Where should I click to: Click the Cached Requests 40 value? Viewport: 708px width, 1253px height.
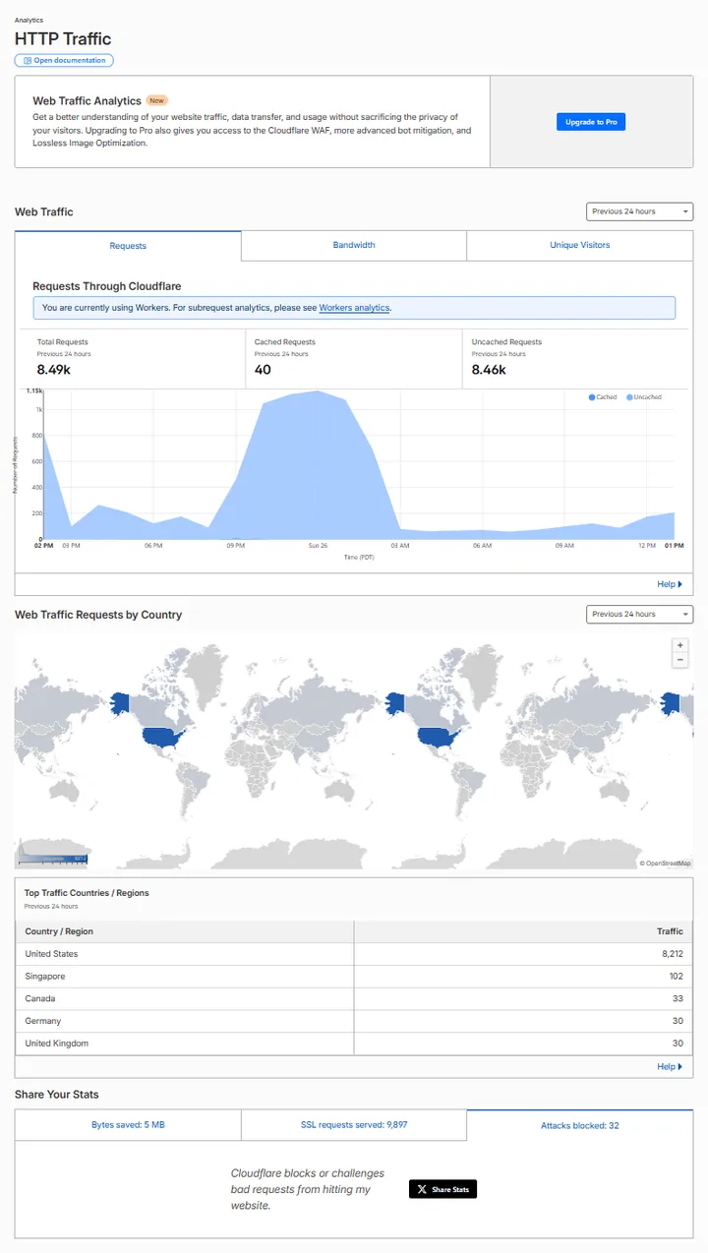[x=263, y=370]
